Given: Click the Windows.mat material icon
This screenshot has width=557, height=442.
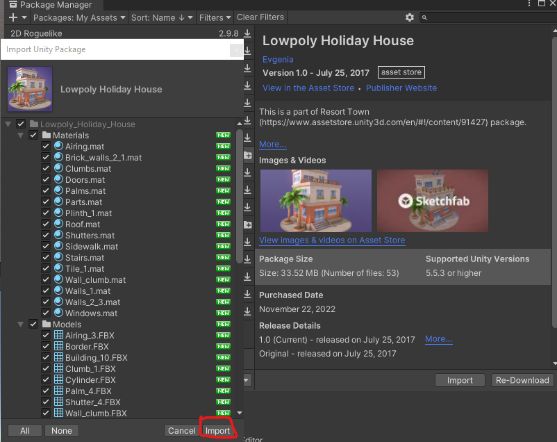Looking at the screenshot, I should coord(58,313).
